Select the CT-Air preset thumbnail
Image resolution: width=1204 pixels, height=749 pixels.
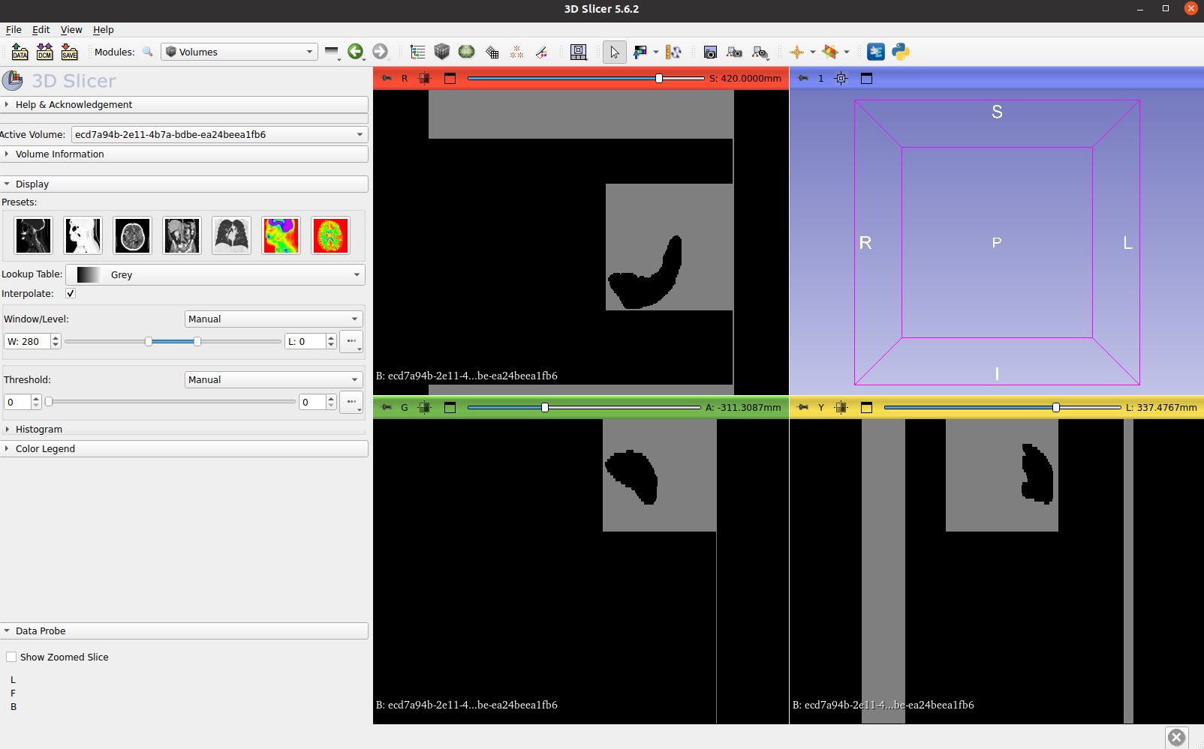83,235
